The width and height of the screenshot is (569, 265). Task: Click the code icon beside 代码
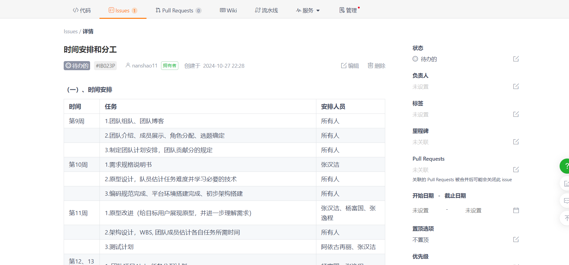point(76,10)
